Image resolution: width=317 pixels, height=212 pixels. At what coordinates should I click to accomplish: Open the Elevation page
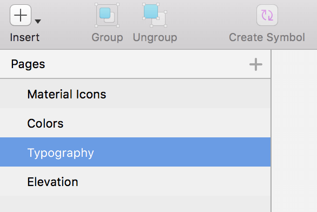click(135, 181)
